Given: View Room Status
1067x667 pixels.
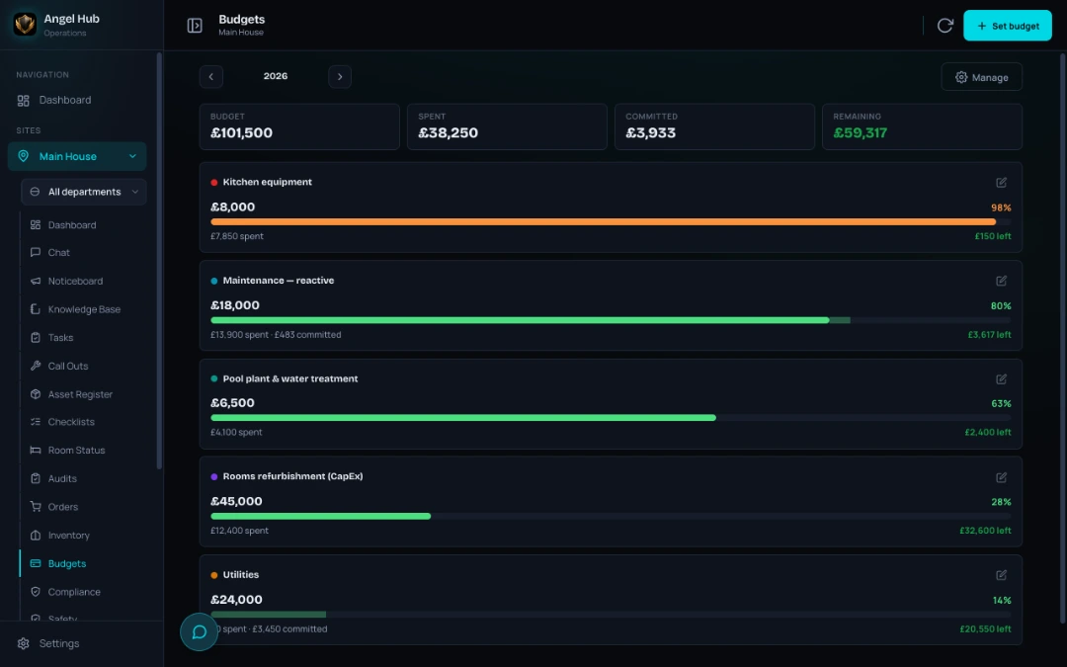Looking at the screenshot, I should [76, 451].
